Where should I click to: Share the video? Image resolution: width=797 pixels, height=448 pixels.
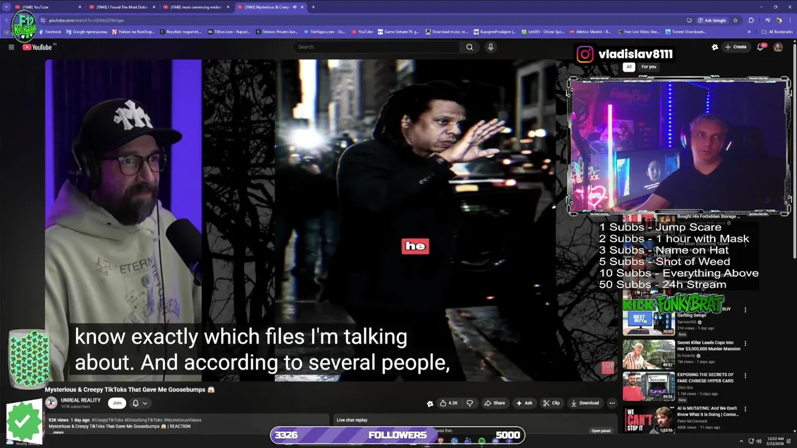(495, 403)
